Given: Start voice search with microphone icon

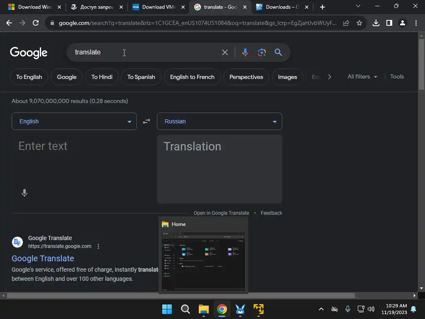Looking at the screenshot, I should 245,52.
